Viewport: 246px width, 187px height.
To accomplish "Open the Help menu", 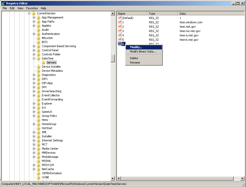I will tap(44, 8).
